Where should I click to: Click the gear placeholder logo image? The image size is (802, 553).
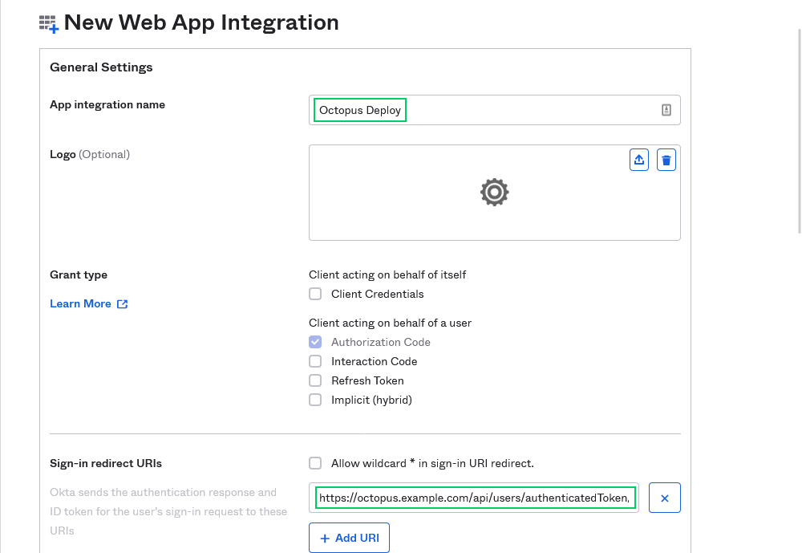click(494, 193)
